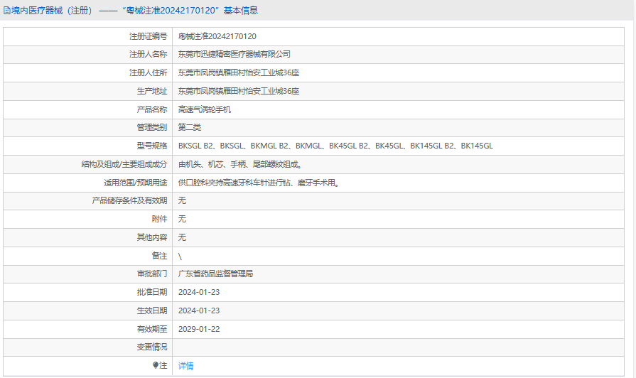
Task: Click the 管理类别 label cell
Action: [88, 127]
